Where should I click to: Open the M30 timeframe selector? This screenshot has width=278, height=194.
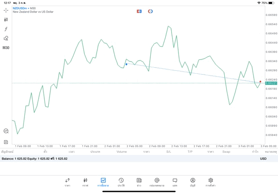point(6,48)
